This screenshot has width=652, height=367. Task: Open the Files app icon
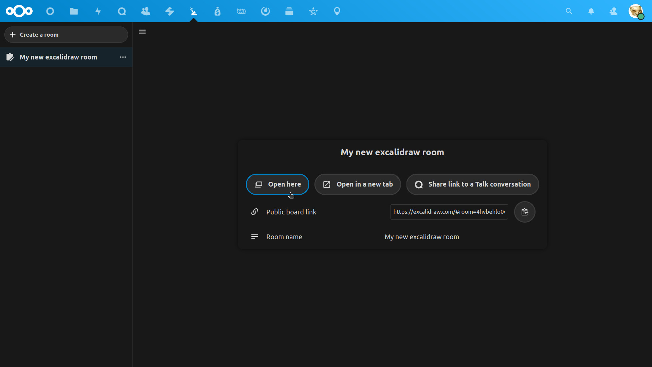click(x=74, y=11)
